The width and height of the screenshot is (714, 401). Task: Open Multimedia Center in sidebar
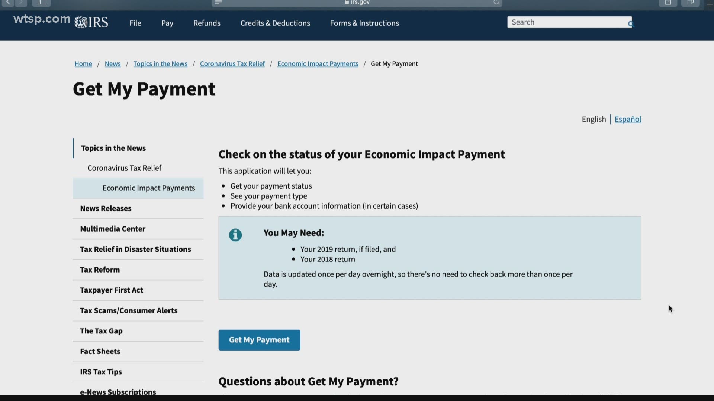pos(113,229)
